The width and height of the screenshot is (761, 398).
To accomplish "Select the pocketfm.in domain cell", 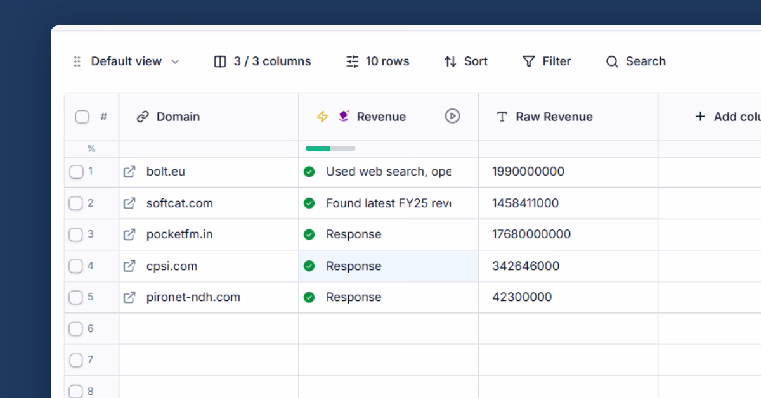I will [x=209, y=234].
